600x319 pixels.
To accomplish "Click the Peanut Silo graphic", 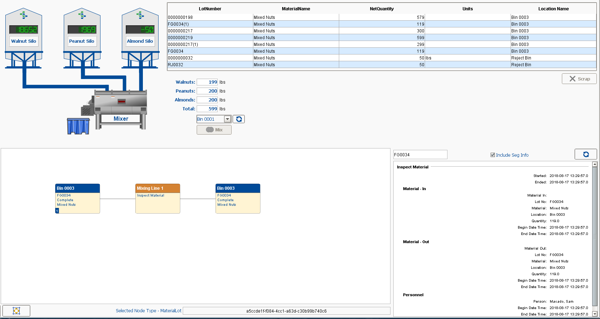I will tap(82, 37).
